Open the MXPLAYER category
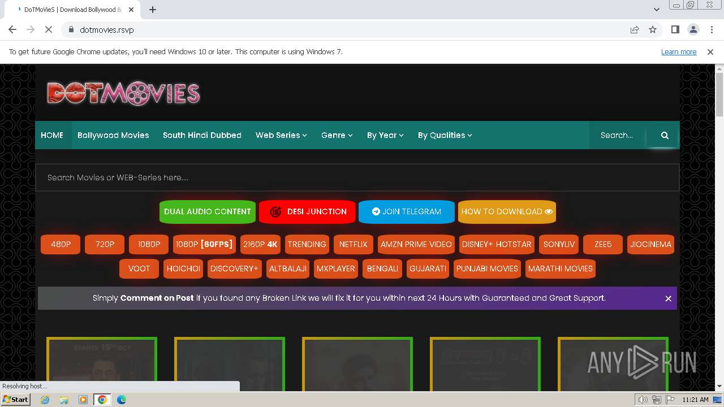The height and width of the screenshot is (407, 724). tap(336, 269)
